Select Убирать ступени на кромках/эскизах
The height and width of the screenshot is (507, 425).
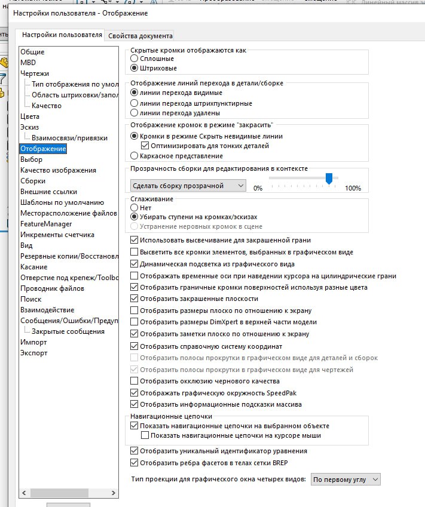134,217
